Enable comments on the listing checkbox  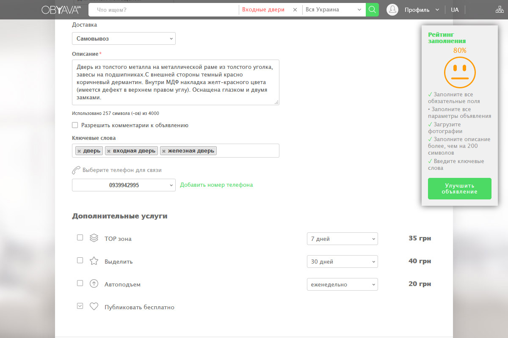click(75, 125)
